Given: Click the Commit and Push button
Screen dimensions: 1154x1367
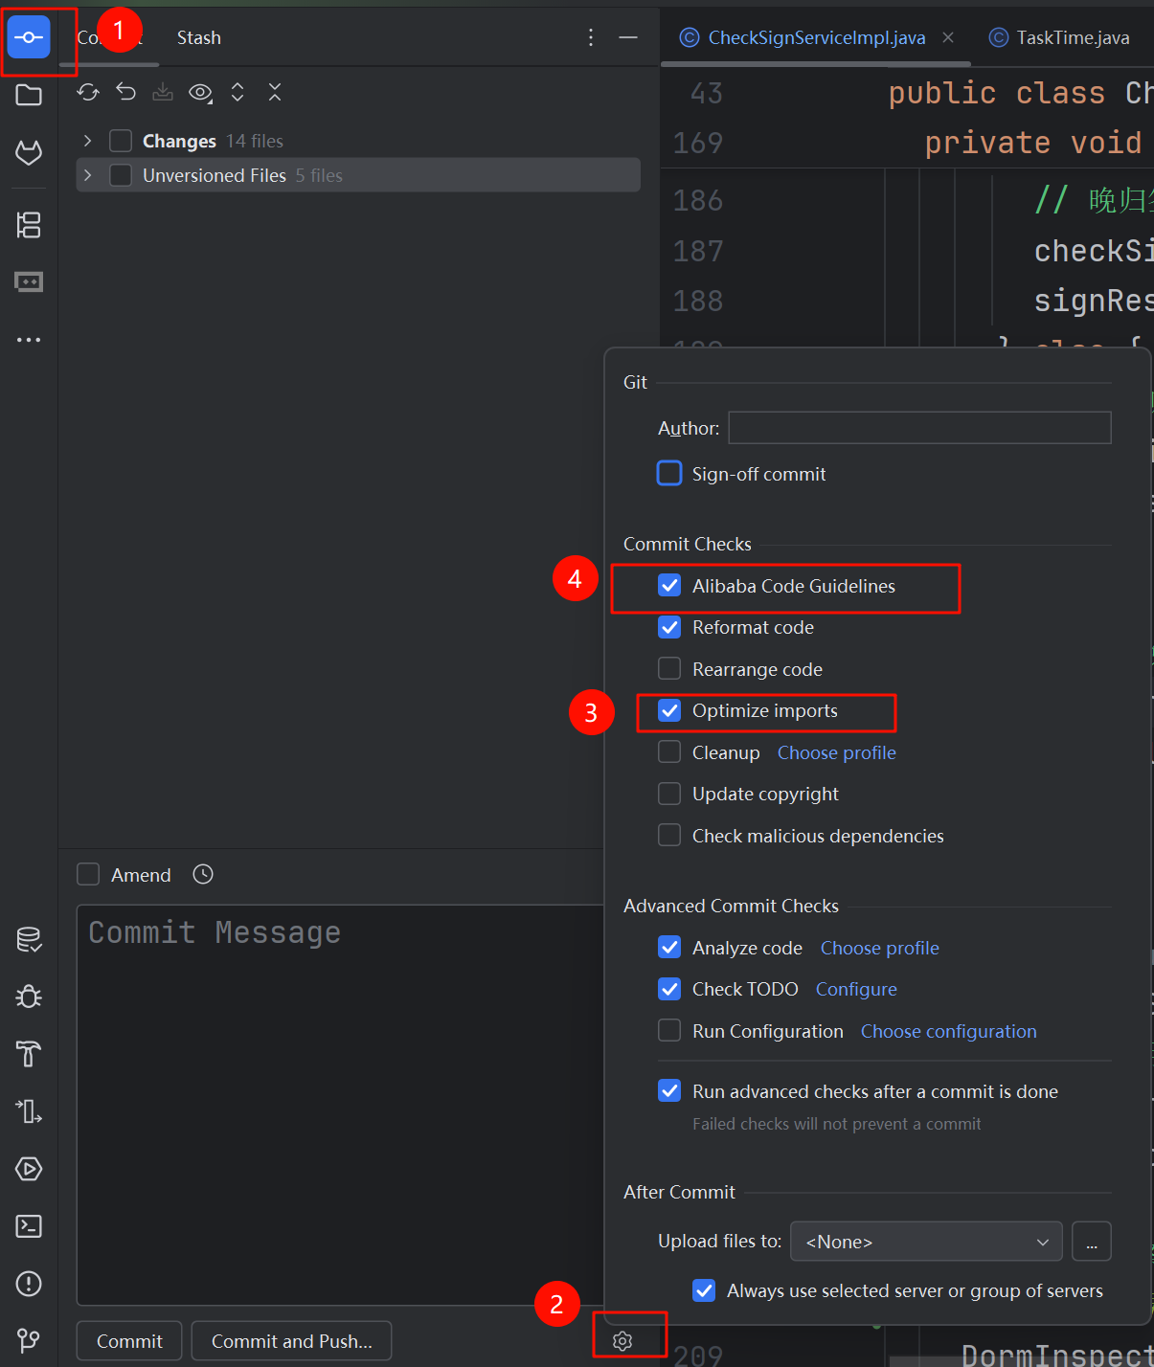Looking at the screenshot, I should tap(290, 1340).
